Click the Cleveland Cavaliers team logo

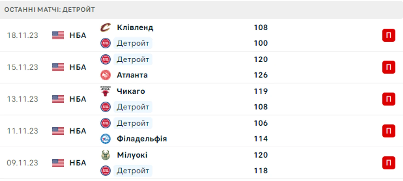click(105, 28)
